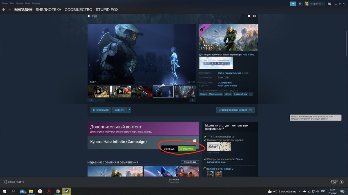Open the inbox envelope icon
This screenshot has height=195, width=348.
(300, 4)
